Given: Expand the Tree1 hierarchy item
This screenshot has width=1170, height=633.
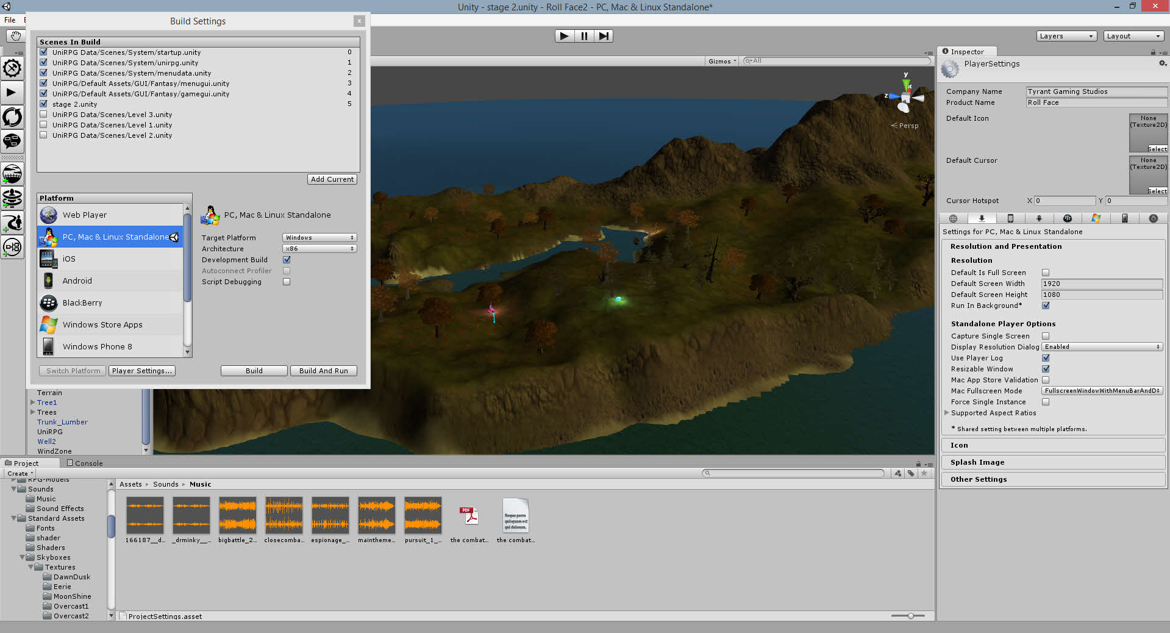Looking at the screenshot, I should tap(32, 402).
